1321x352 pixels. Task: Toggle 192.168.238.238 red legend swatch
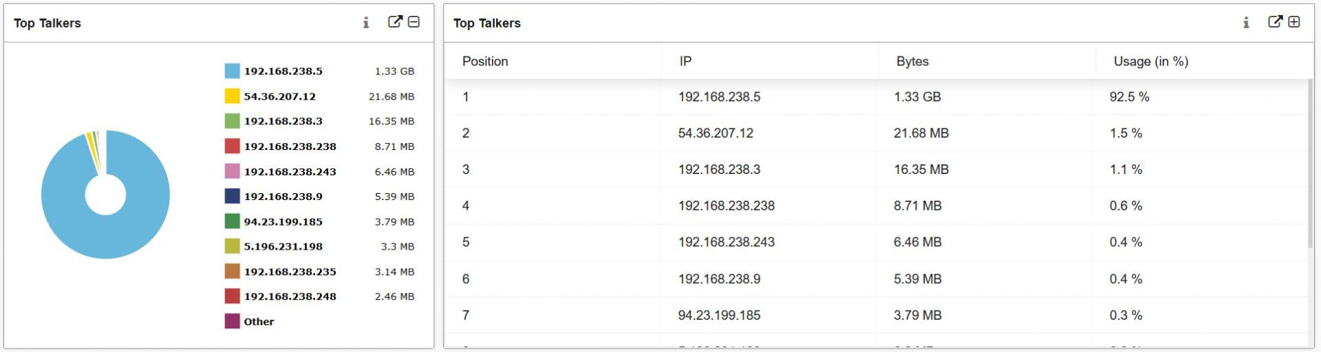[233, 146]
